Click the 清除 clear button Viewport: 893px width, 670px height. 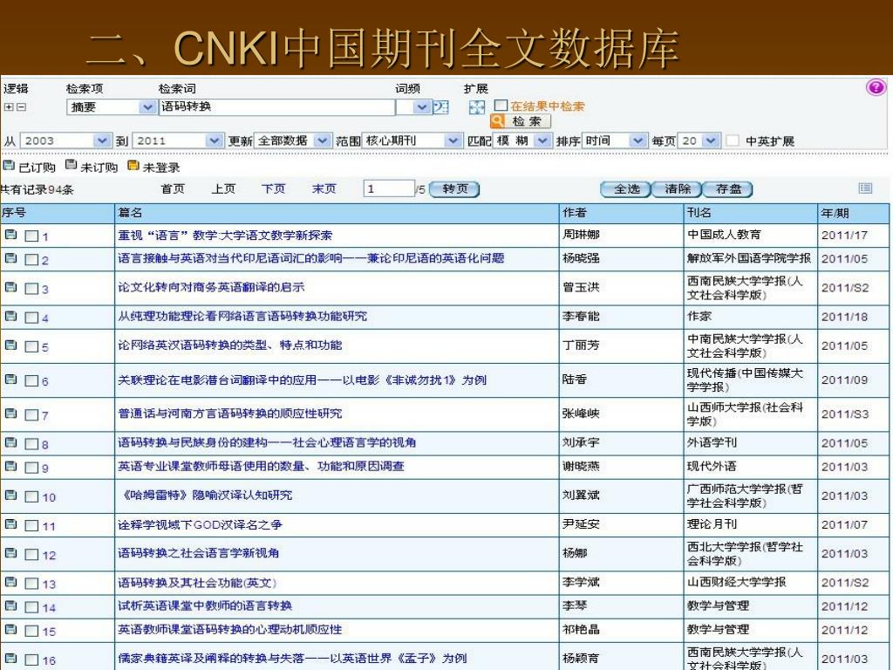677,188
